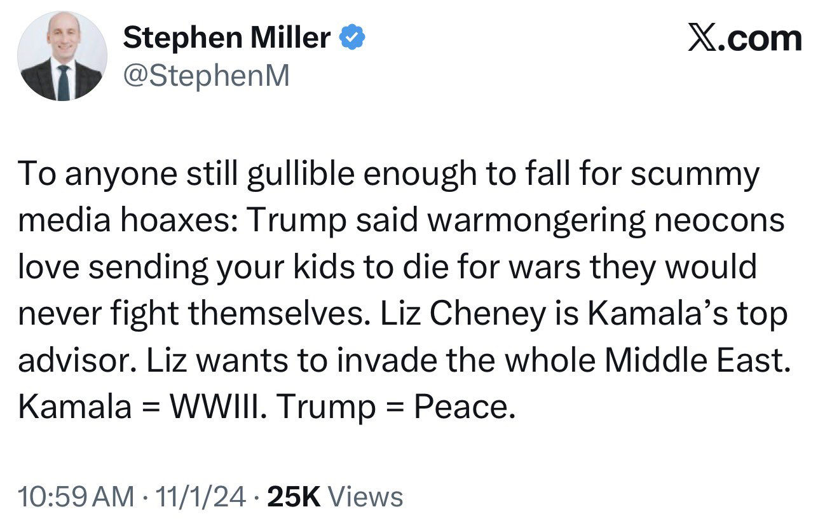Open the 25K view count
This screenshot has height=528, width=839.
point(294,496)
